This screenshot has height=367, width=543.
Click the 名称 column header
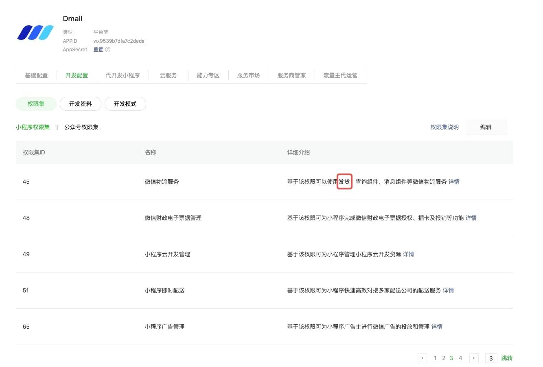coord(150,152)
